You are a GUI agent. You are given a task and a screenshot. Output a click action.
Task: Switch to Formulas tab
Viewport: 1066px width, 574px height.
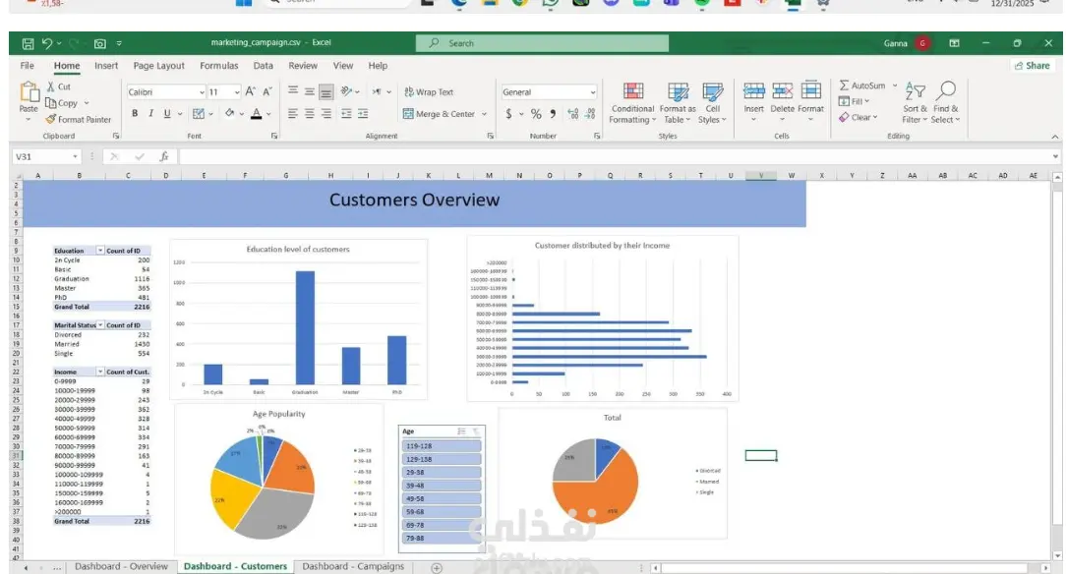pos(219,66)
